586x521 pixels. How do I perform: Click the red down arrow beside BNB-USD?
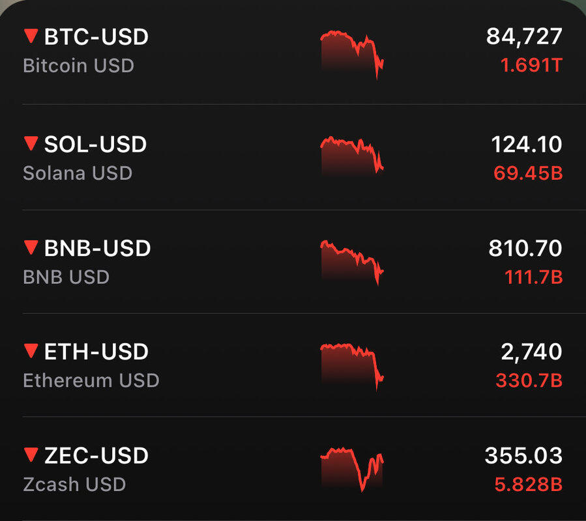(31, 247)
